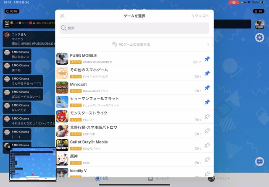
Task: Tap ニックさん comment in chat
Action: [29, 39]
